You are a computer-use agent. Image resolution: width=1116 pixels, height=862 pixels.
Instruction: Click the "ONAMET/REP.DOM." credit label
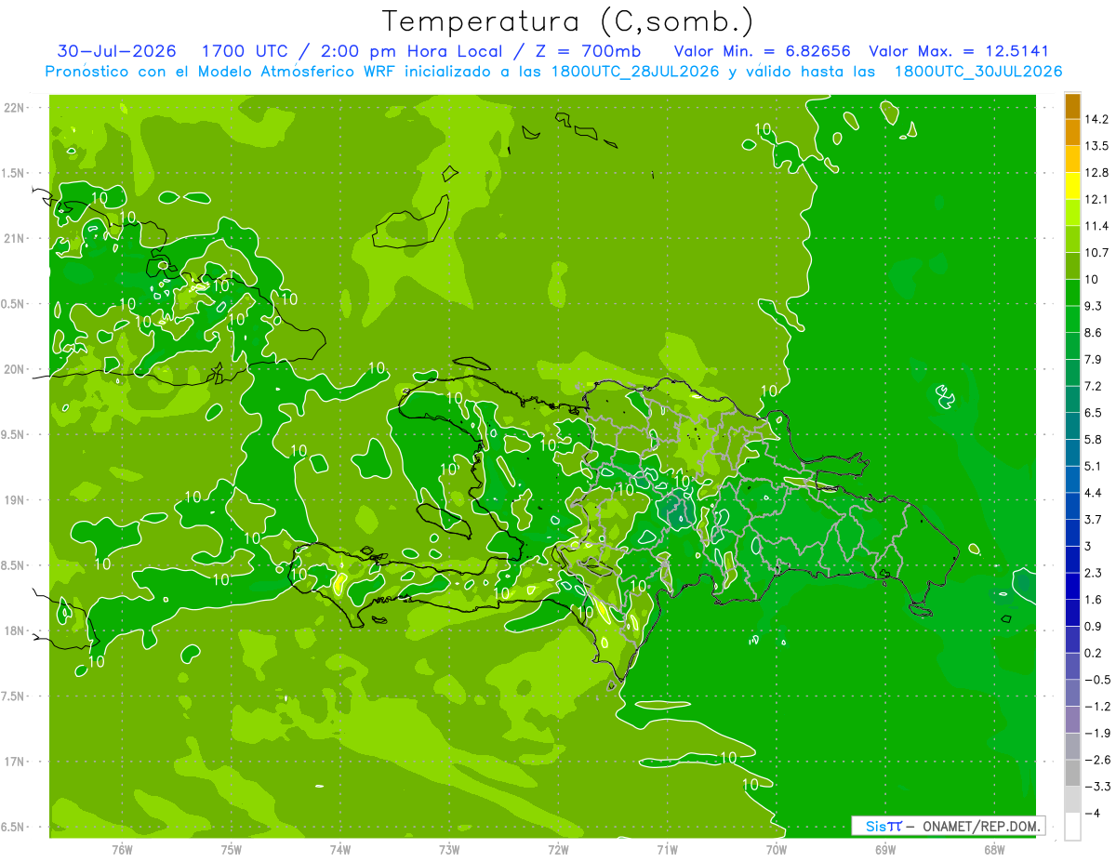(x=981, y=826)
